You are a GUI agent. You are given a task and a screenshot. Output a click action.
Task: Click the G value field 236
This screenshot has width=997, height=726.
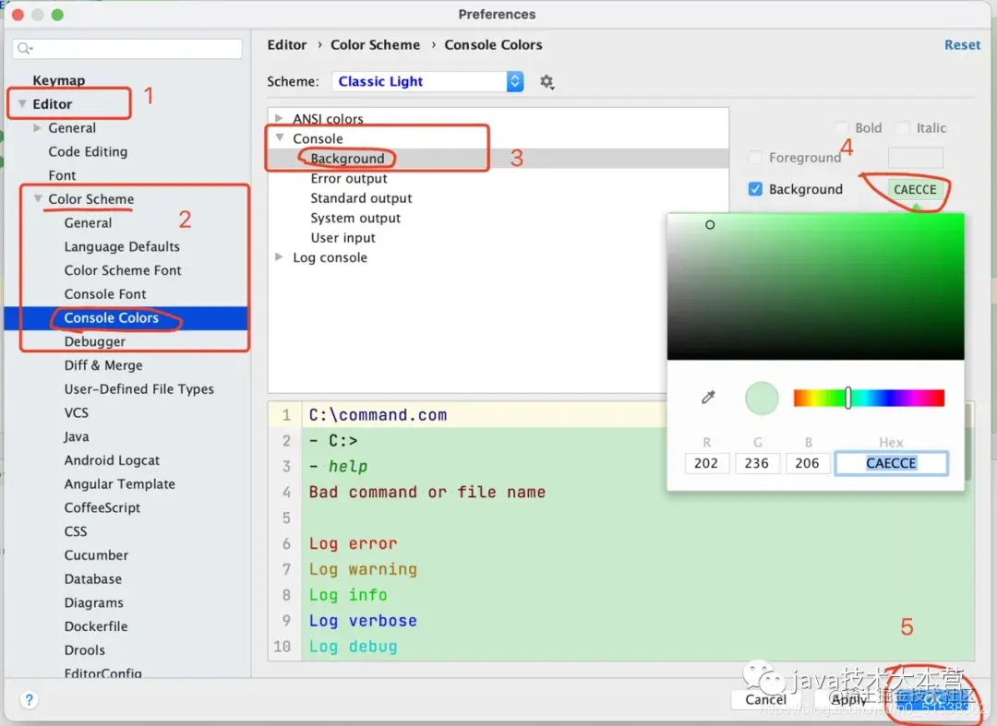click(x=757, y=463)
